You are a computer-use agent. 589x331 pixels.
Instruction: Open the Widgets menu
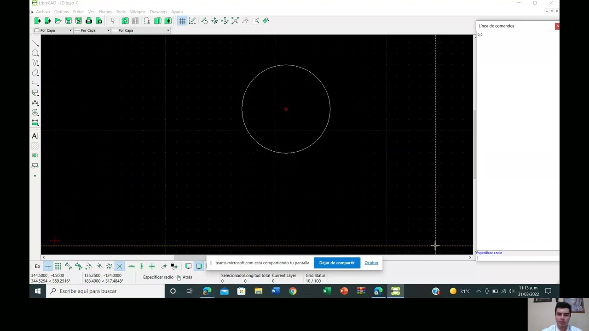138,12
